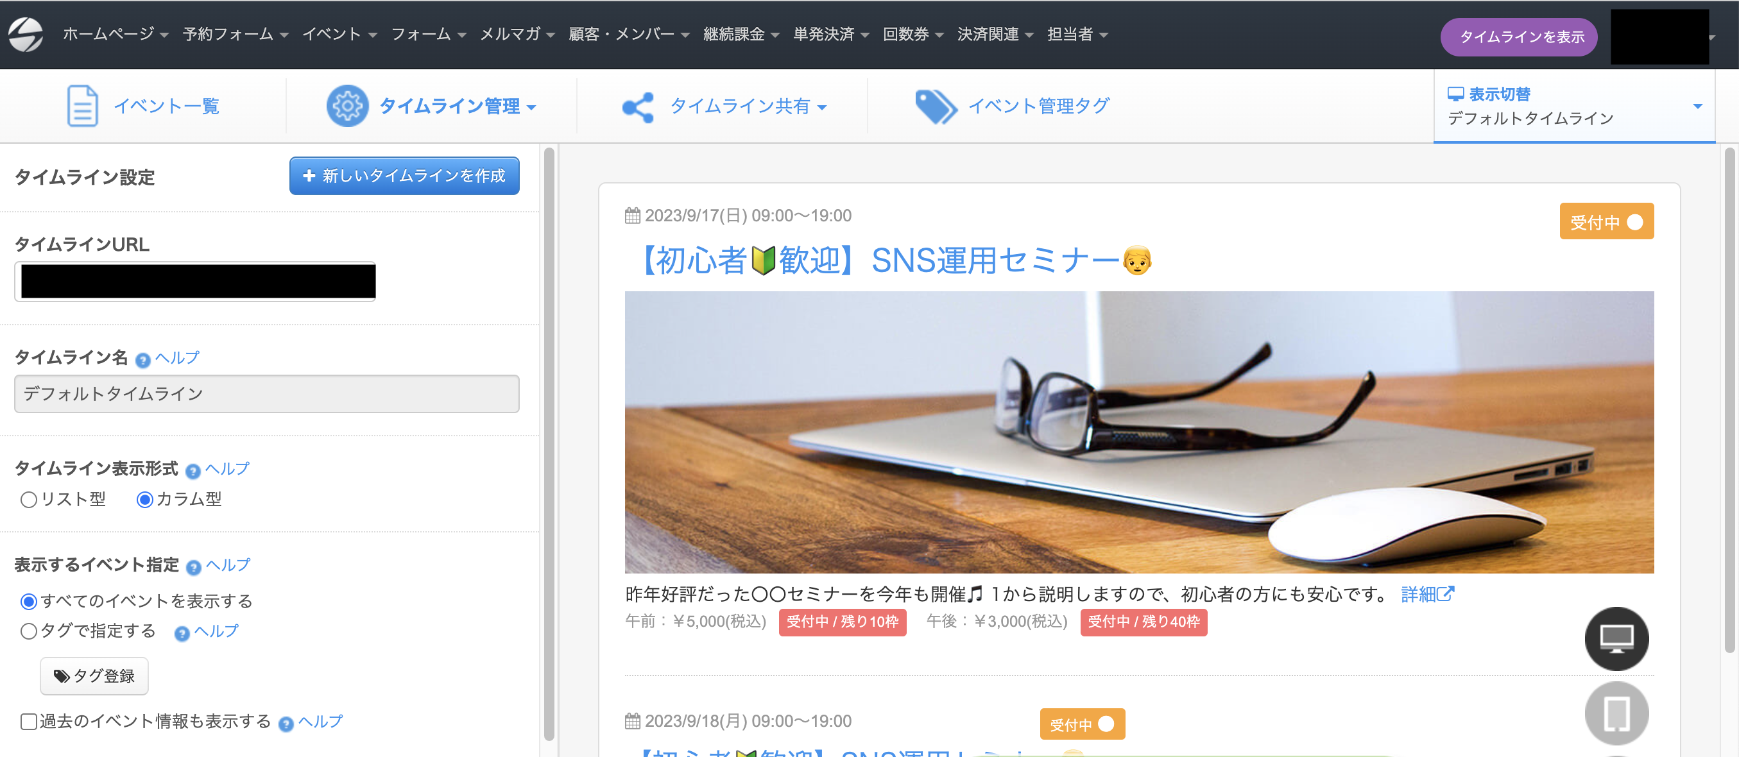Open external link icon next to 詳細
This screenshot has width=1739, height=757.
pyautogui.click(x=1445, y=593)
